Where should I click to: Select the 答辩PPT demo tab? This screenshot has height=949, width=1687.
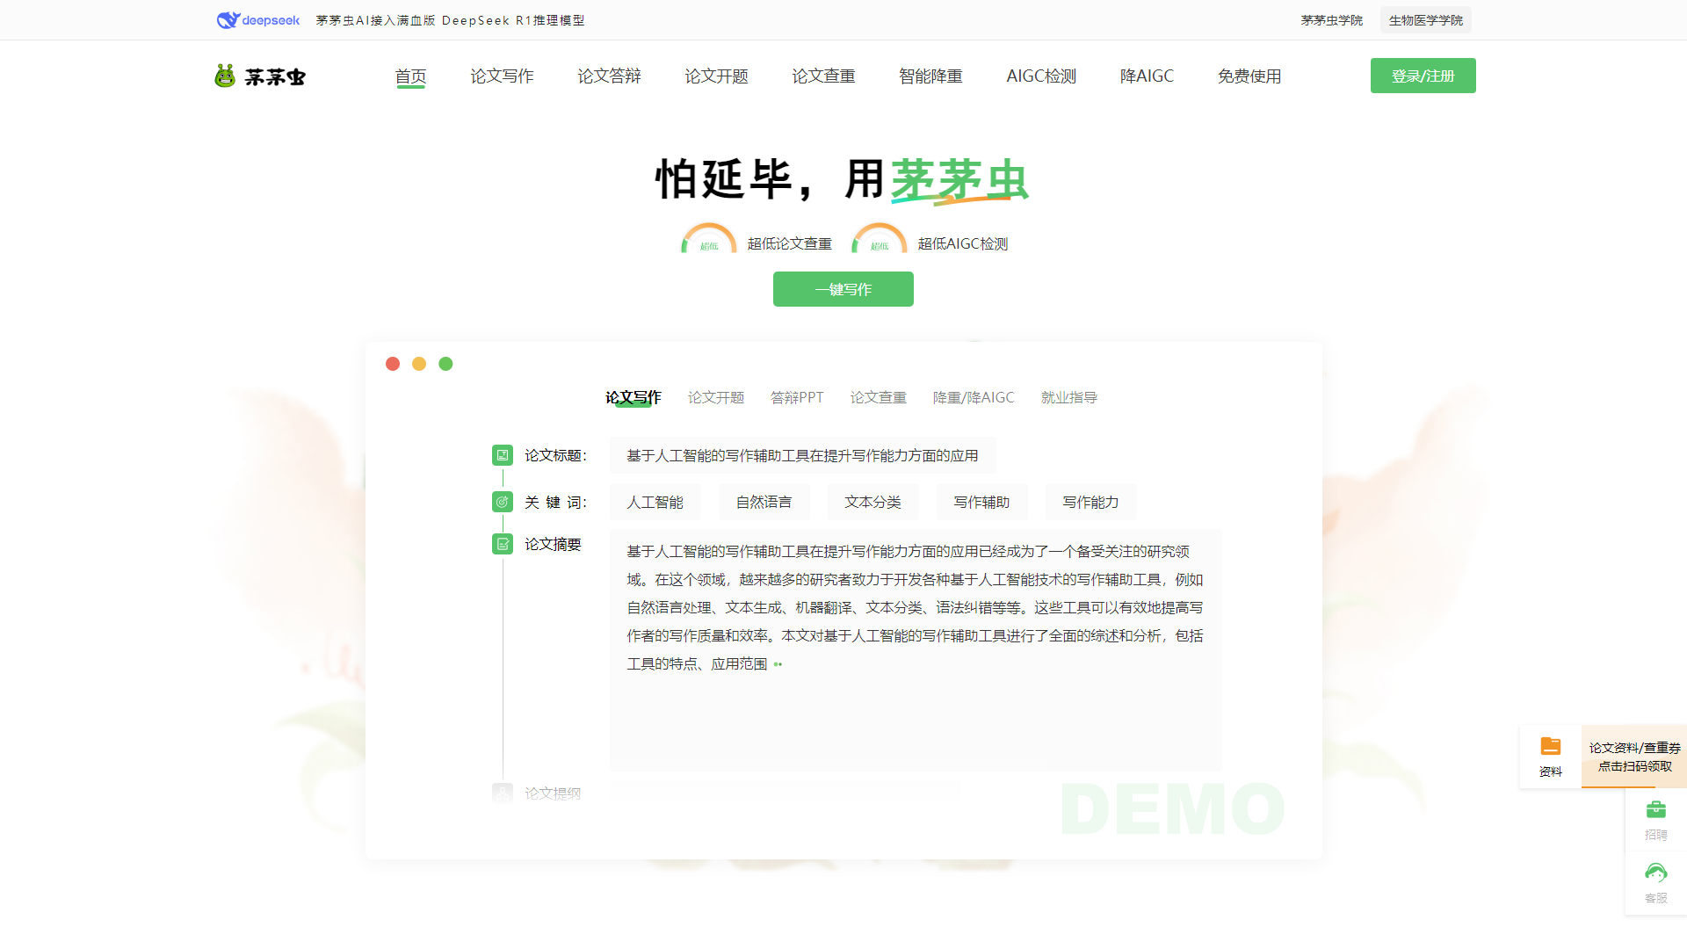point(796,397)
